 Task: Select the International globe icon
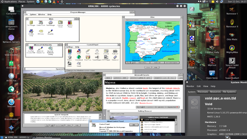79,58
